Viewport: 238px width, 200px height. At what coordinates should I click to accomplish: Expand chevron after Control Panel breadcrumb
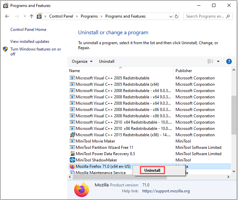[x=77, y=16]
